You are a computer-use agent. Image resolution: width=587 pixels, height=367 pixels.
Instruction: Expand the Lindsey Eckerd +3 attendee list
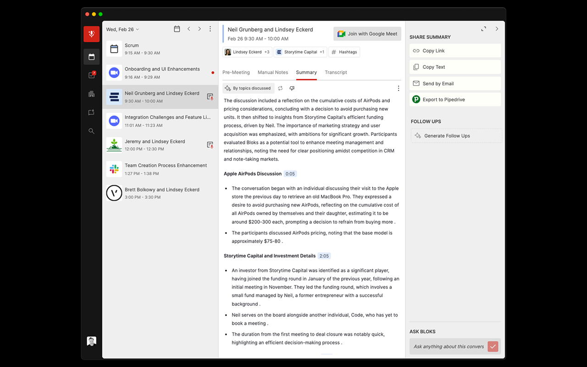(x=247, y=52)
